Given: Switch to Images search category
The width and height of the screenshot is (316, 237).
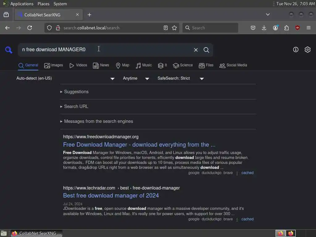Looking at the screenshot, I should coord(54,65).
